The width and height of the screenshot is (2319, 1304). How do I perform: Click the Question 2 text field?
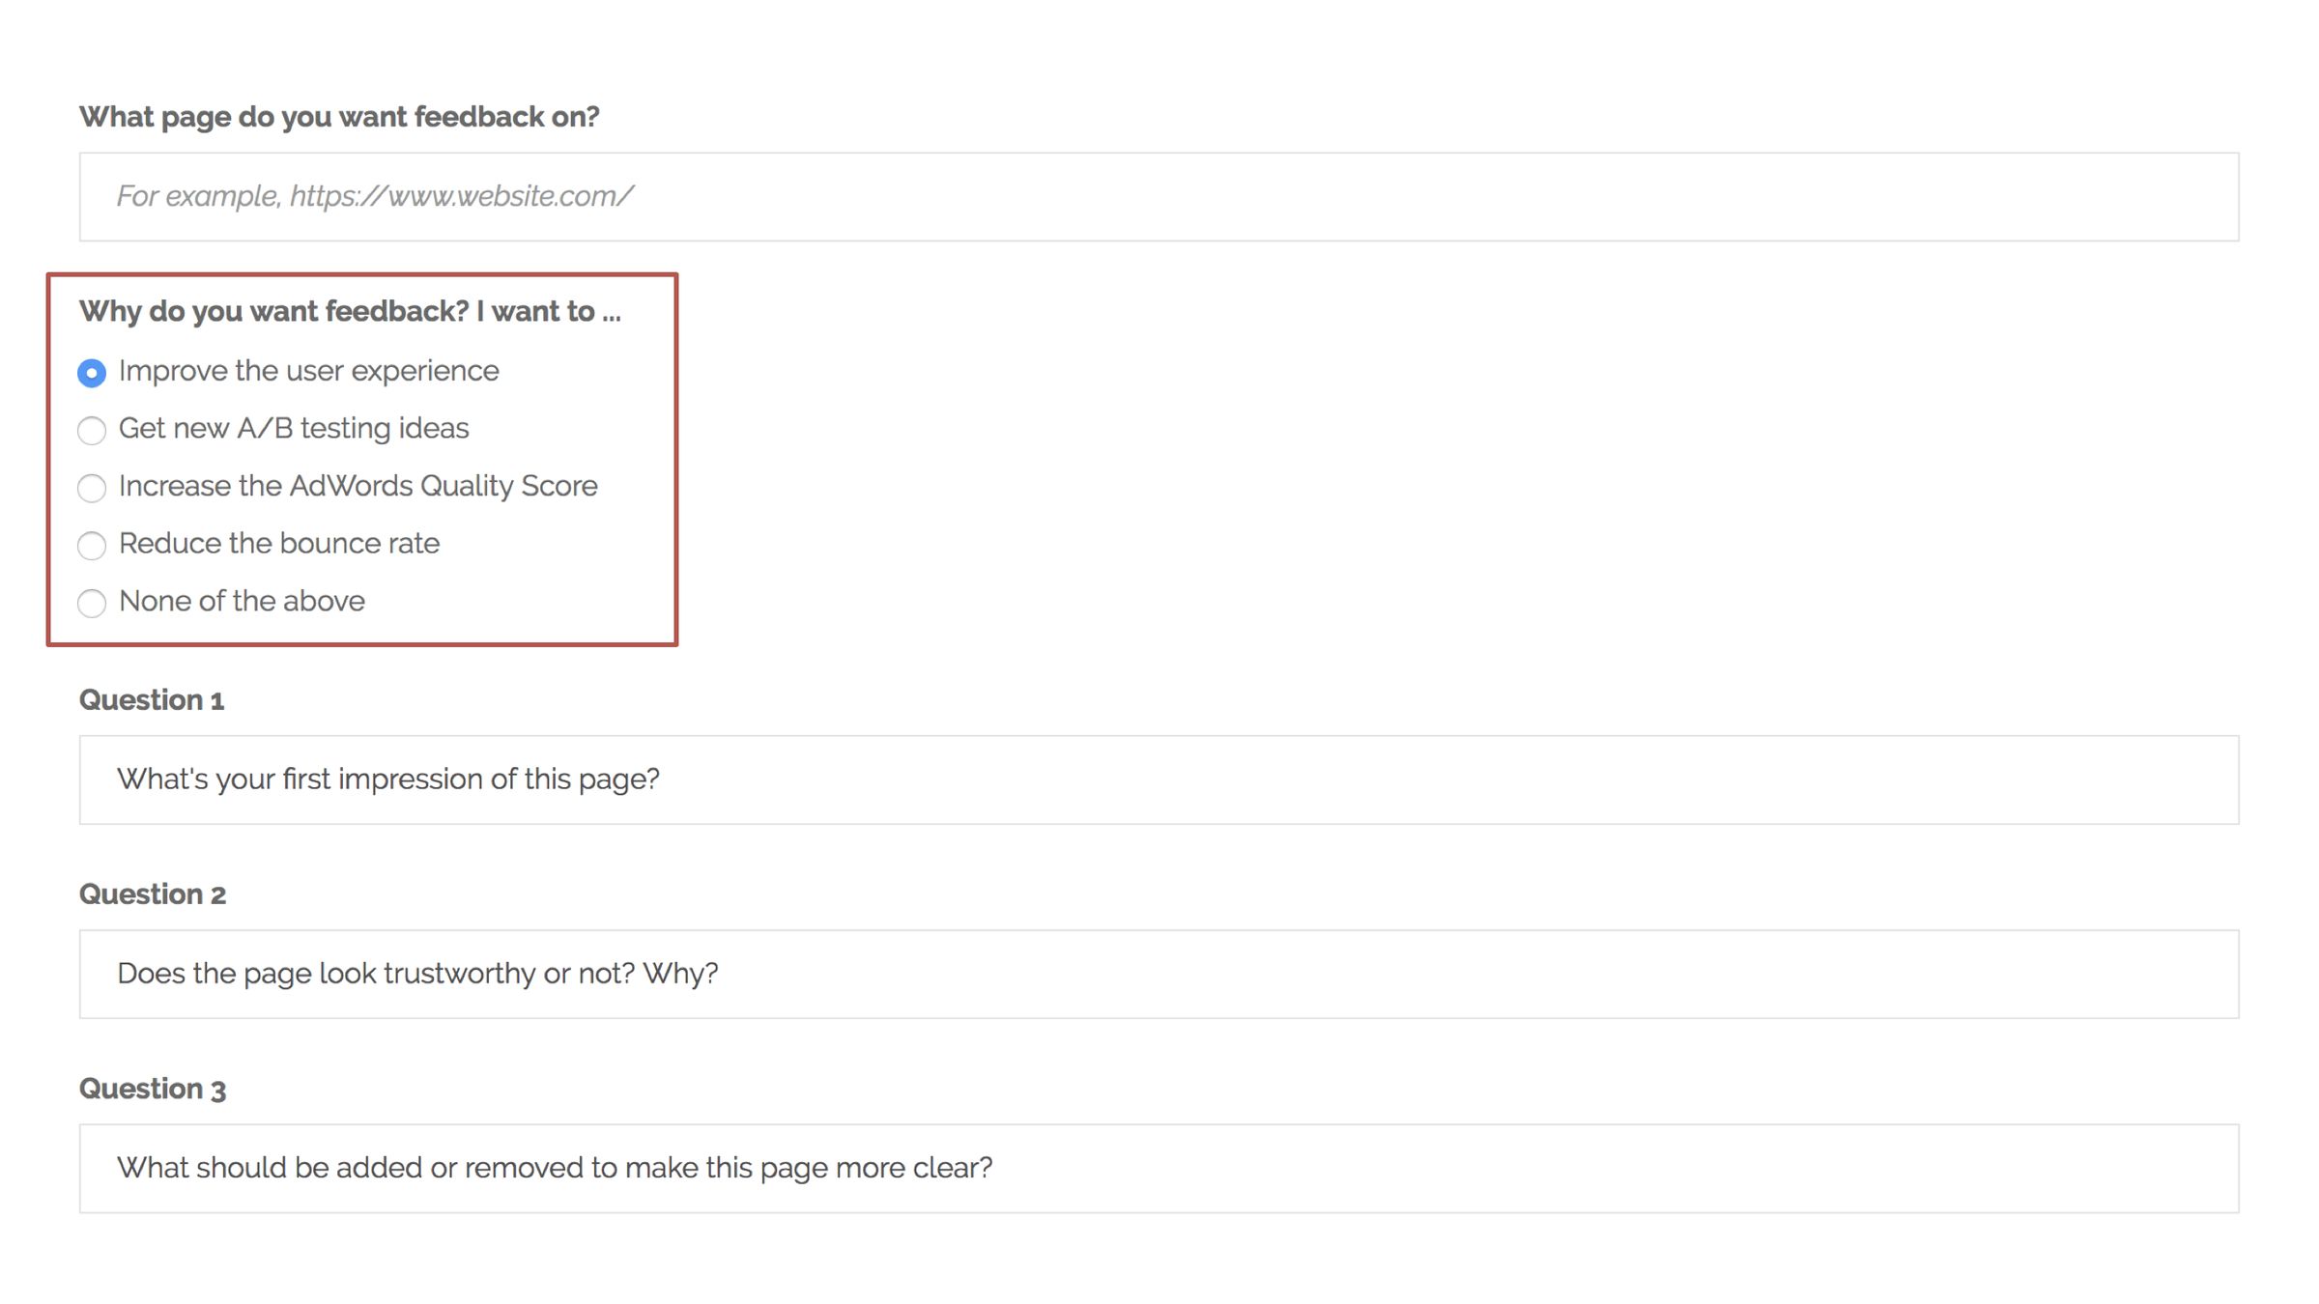click(1159, 974)
